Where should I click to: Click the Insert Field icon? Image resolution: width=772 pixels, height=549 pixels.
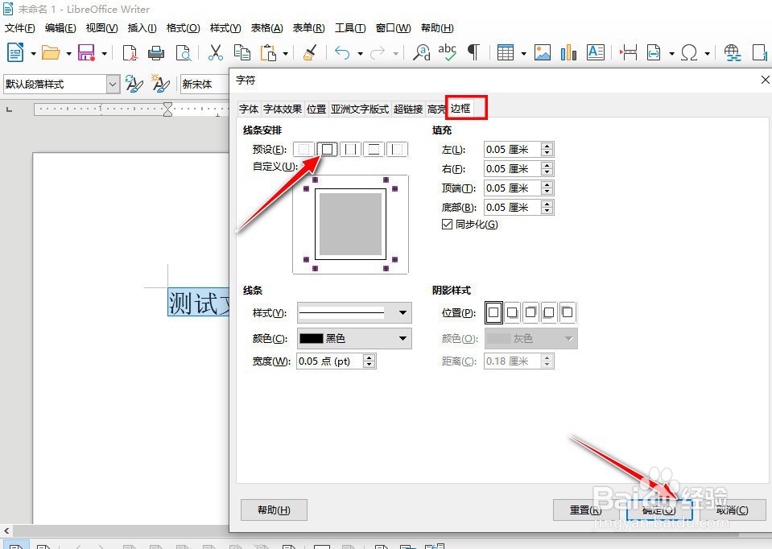tap(654, 52)
